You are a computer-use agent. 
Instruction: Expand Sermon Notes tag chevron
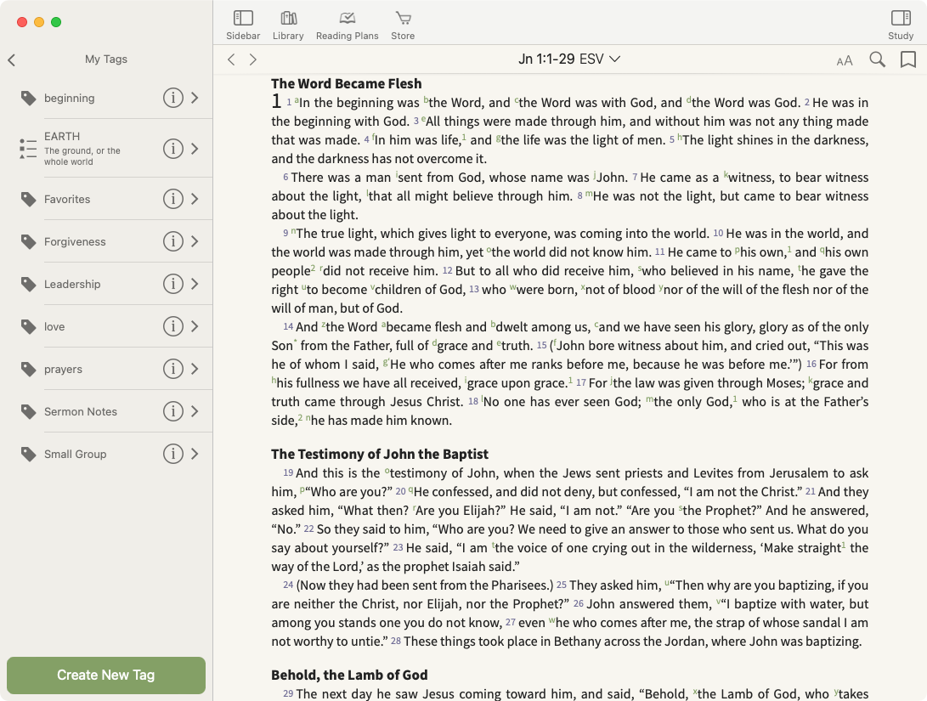pyautogui.click(x=195, y=411)
